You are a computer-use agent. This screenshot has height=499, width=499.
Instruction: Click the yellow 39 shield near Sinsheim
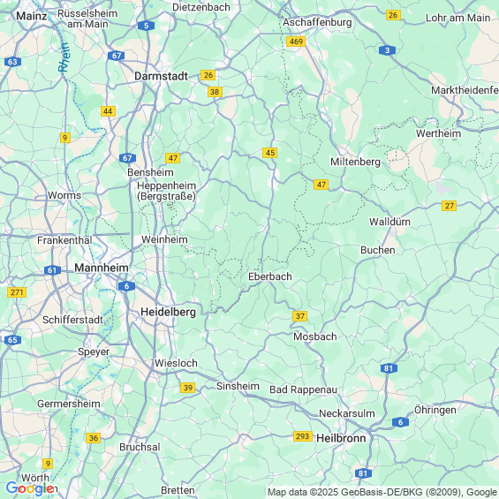188,388
